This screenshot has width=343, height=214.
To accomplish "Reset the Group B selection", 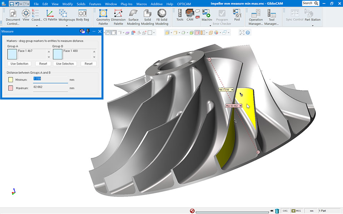I will [x=88, y=64].
